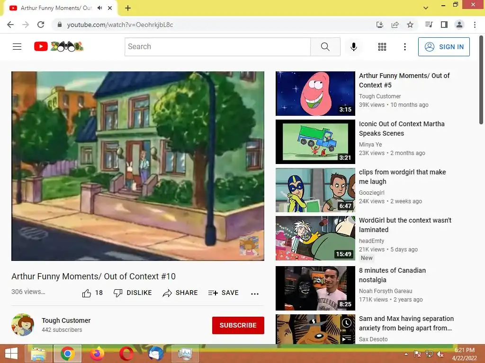Open Windows Start menu
This screenshot has height=363, width=485.
pyautogui.click(x=11, y=354)
